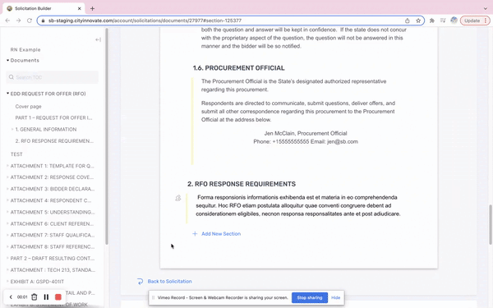
Task: Click the Jen McClain, Procurement Official line
Action: tap(306, 133)
